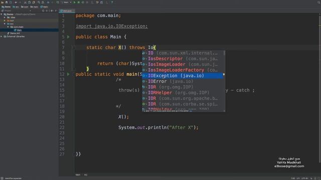The height and width of the screenshot is (180, 321).
Task: Click the Demo breadcrumb in navigation bar
Action: pos(6,6)
